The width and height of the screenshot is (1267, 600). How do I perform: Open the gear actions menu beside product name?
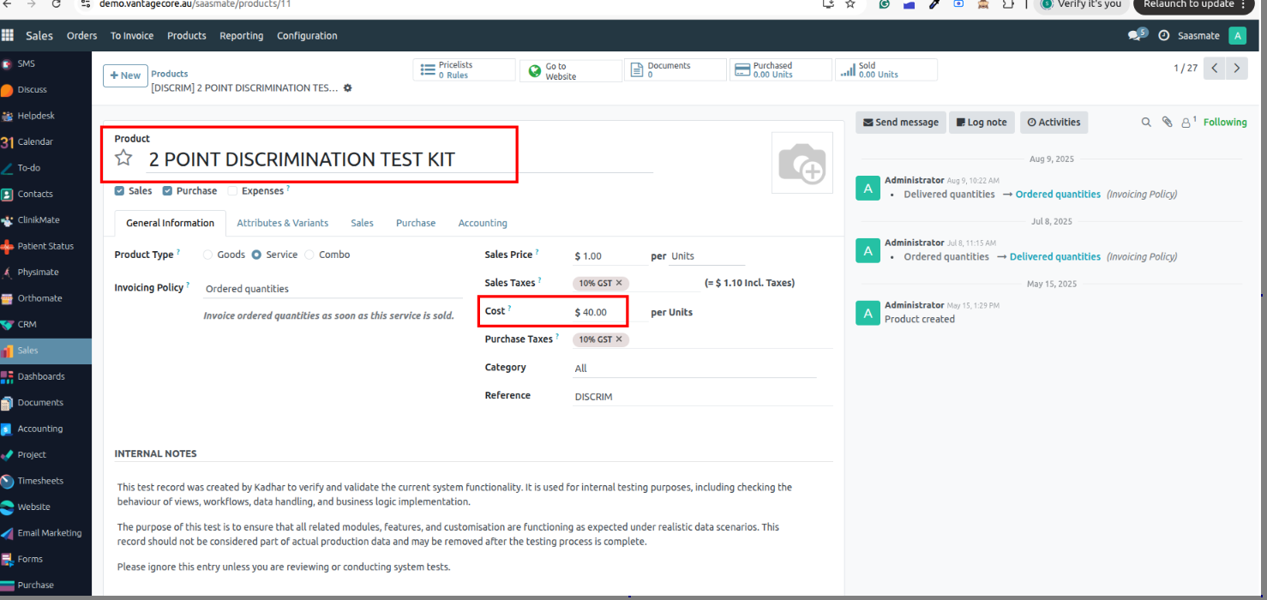click(x=347, y=88)
